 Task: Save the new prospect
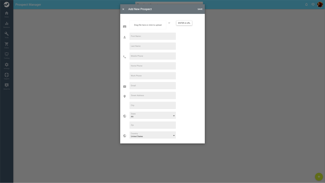(200, 9)
